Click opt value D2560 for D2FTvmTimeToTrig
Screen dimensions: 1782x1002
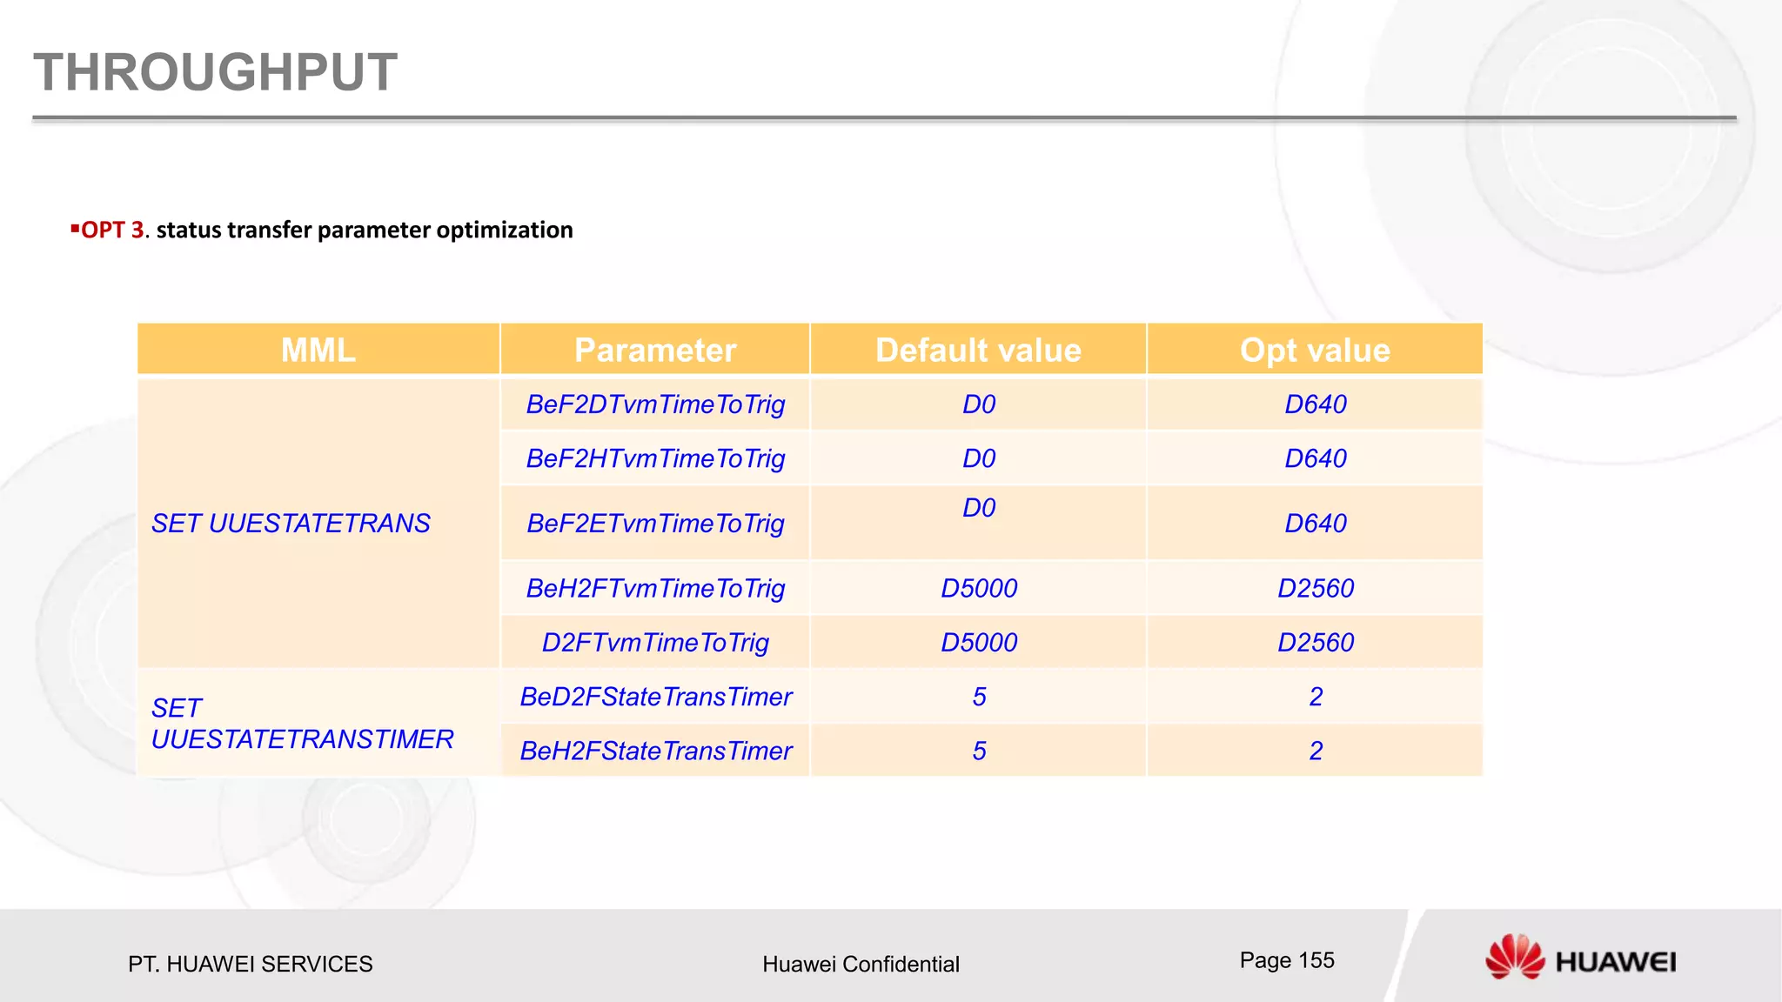tap(1315, 642)
